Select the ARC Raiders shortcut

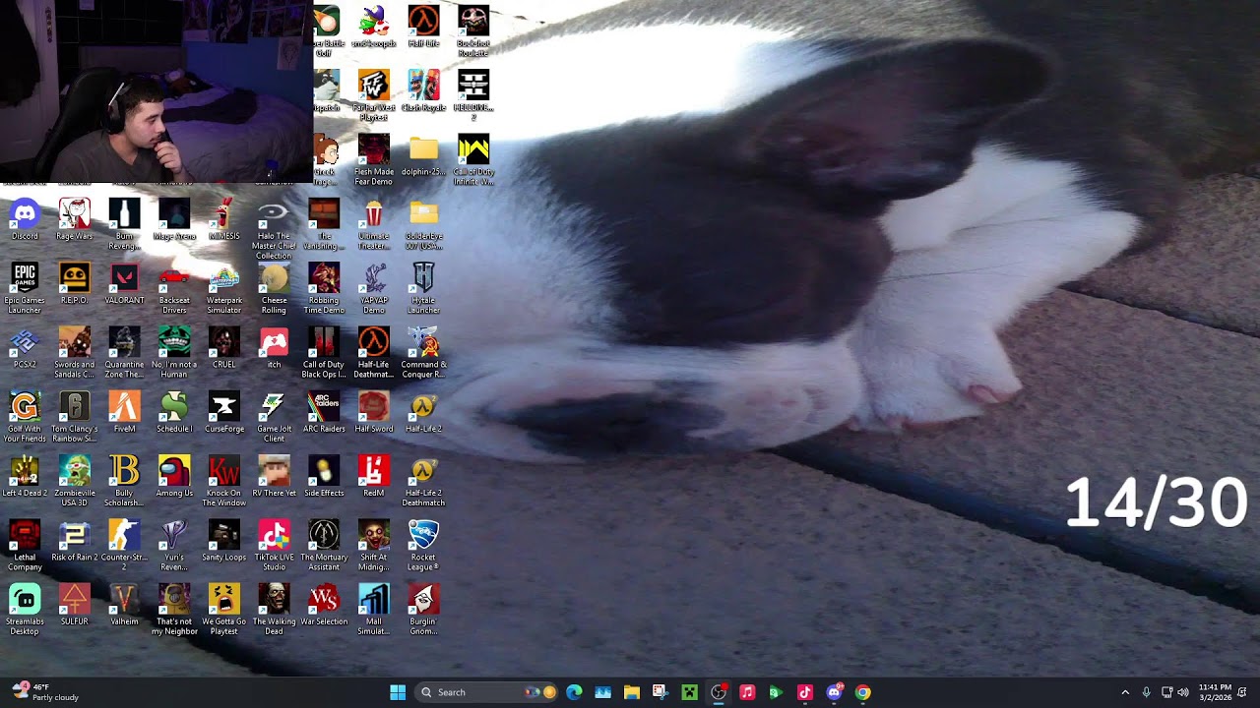324,411
